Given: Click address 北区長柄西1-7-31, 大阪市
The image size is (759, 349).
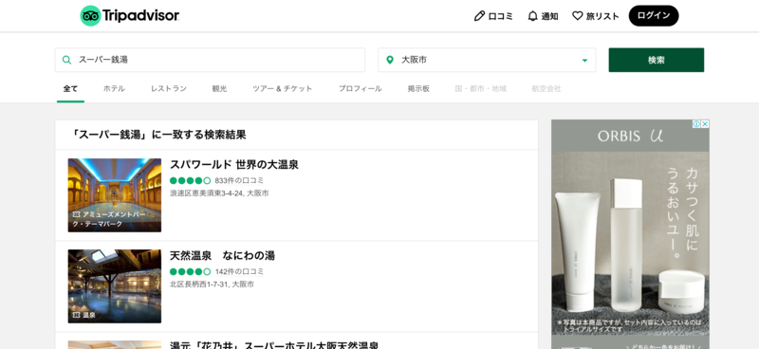Looking at the screenshot, I should pyautogui.click(x=212, y=285).
